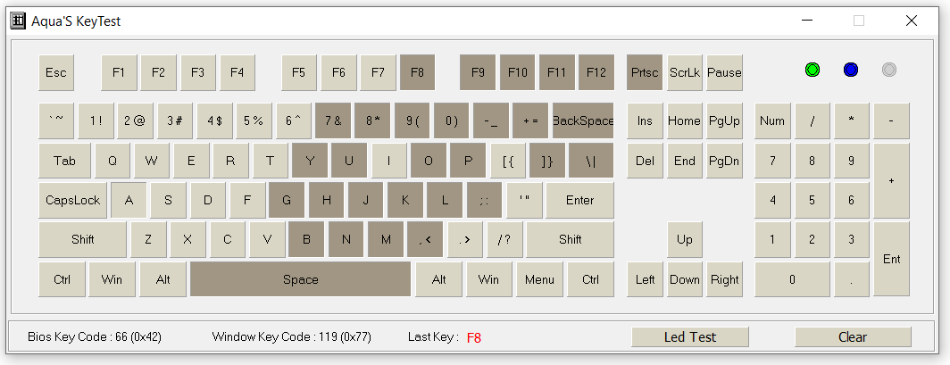This screenshot has height=365, width=950.
Task: Click the Tab key button
Action: tap(65, 161)
